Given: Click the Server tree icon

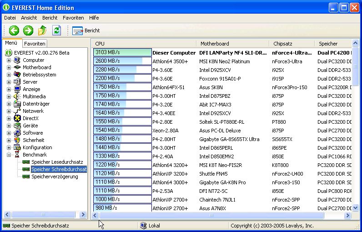Looking at the screenshot, I should click(x=17, y=82).
